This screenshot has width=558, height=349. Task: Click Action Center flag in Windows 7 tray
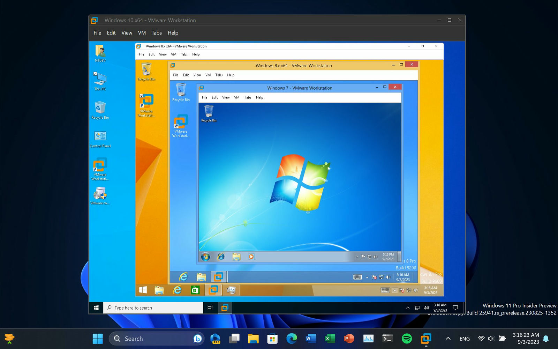[x=363, y=257]
